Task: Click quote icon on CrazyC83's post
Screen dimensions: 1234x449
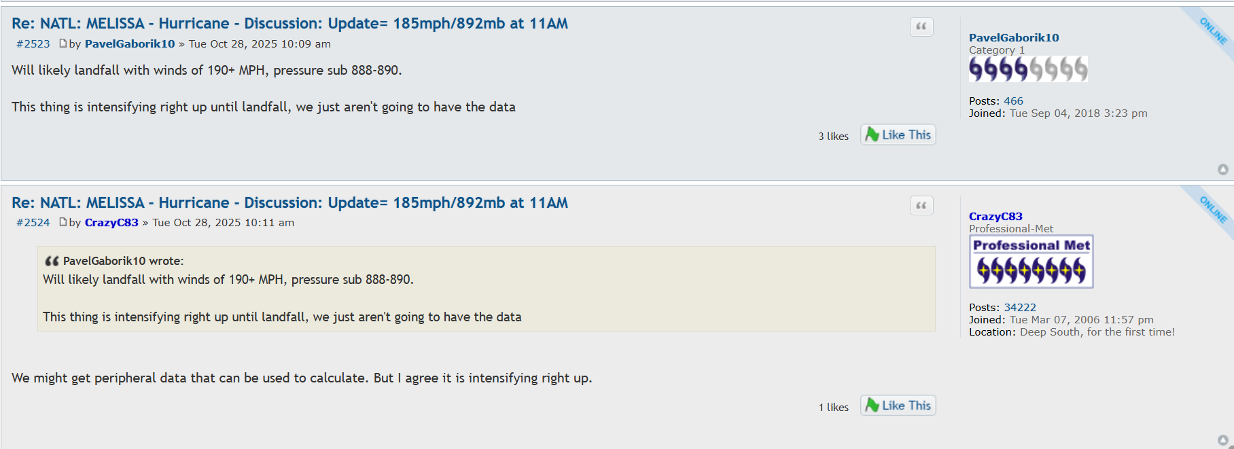Action: tap(921, 205)
